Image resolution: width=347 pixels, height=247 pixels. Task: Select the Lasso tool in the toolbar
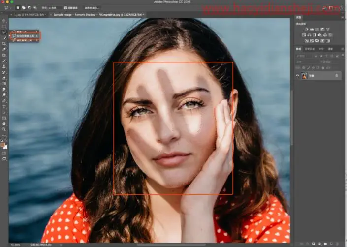tap(4, 32)
